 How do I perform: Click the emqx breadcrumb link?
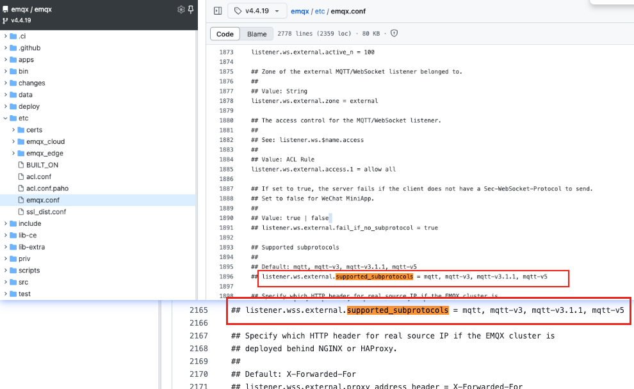pyautogui.click(x=300, y=12)
